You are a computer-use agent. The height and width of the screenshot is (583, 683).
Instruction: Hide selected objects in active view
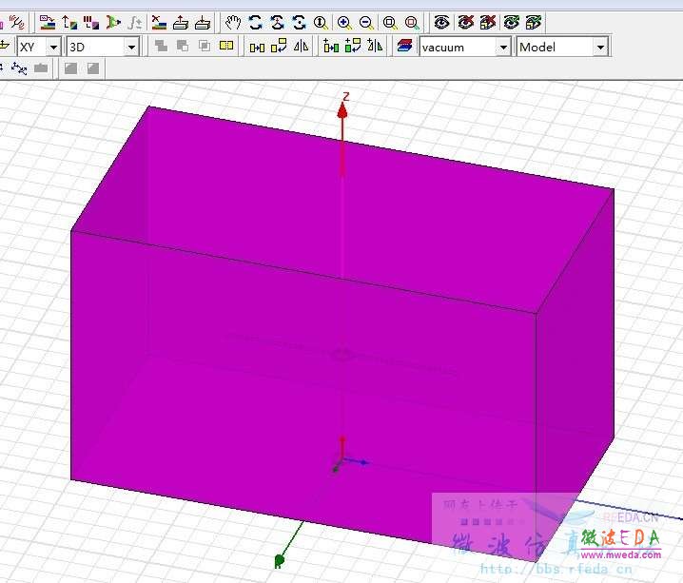click(488, 22)
